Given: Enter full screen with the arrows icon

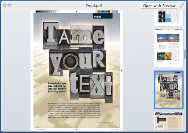Looking at the screenshot, I should tap(182, 6).
